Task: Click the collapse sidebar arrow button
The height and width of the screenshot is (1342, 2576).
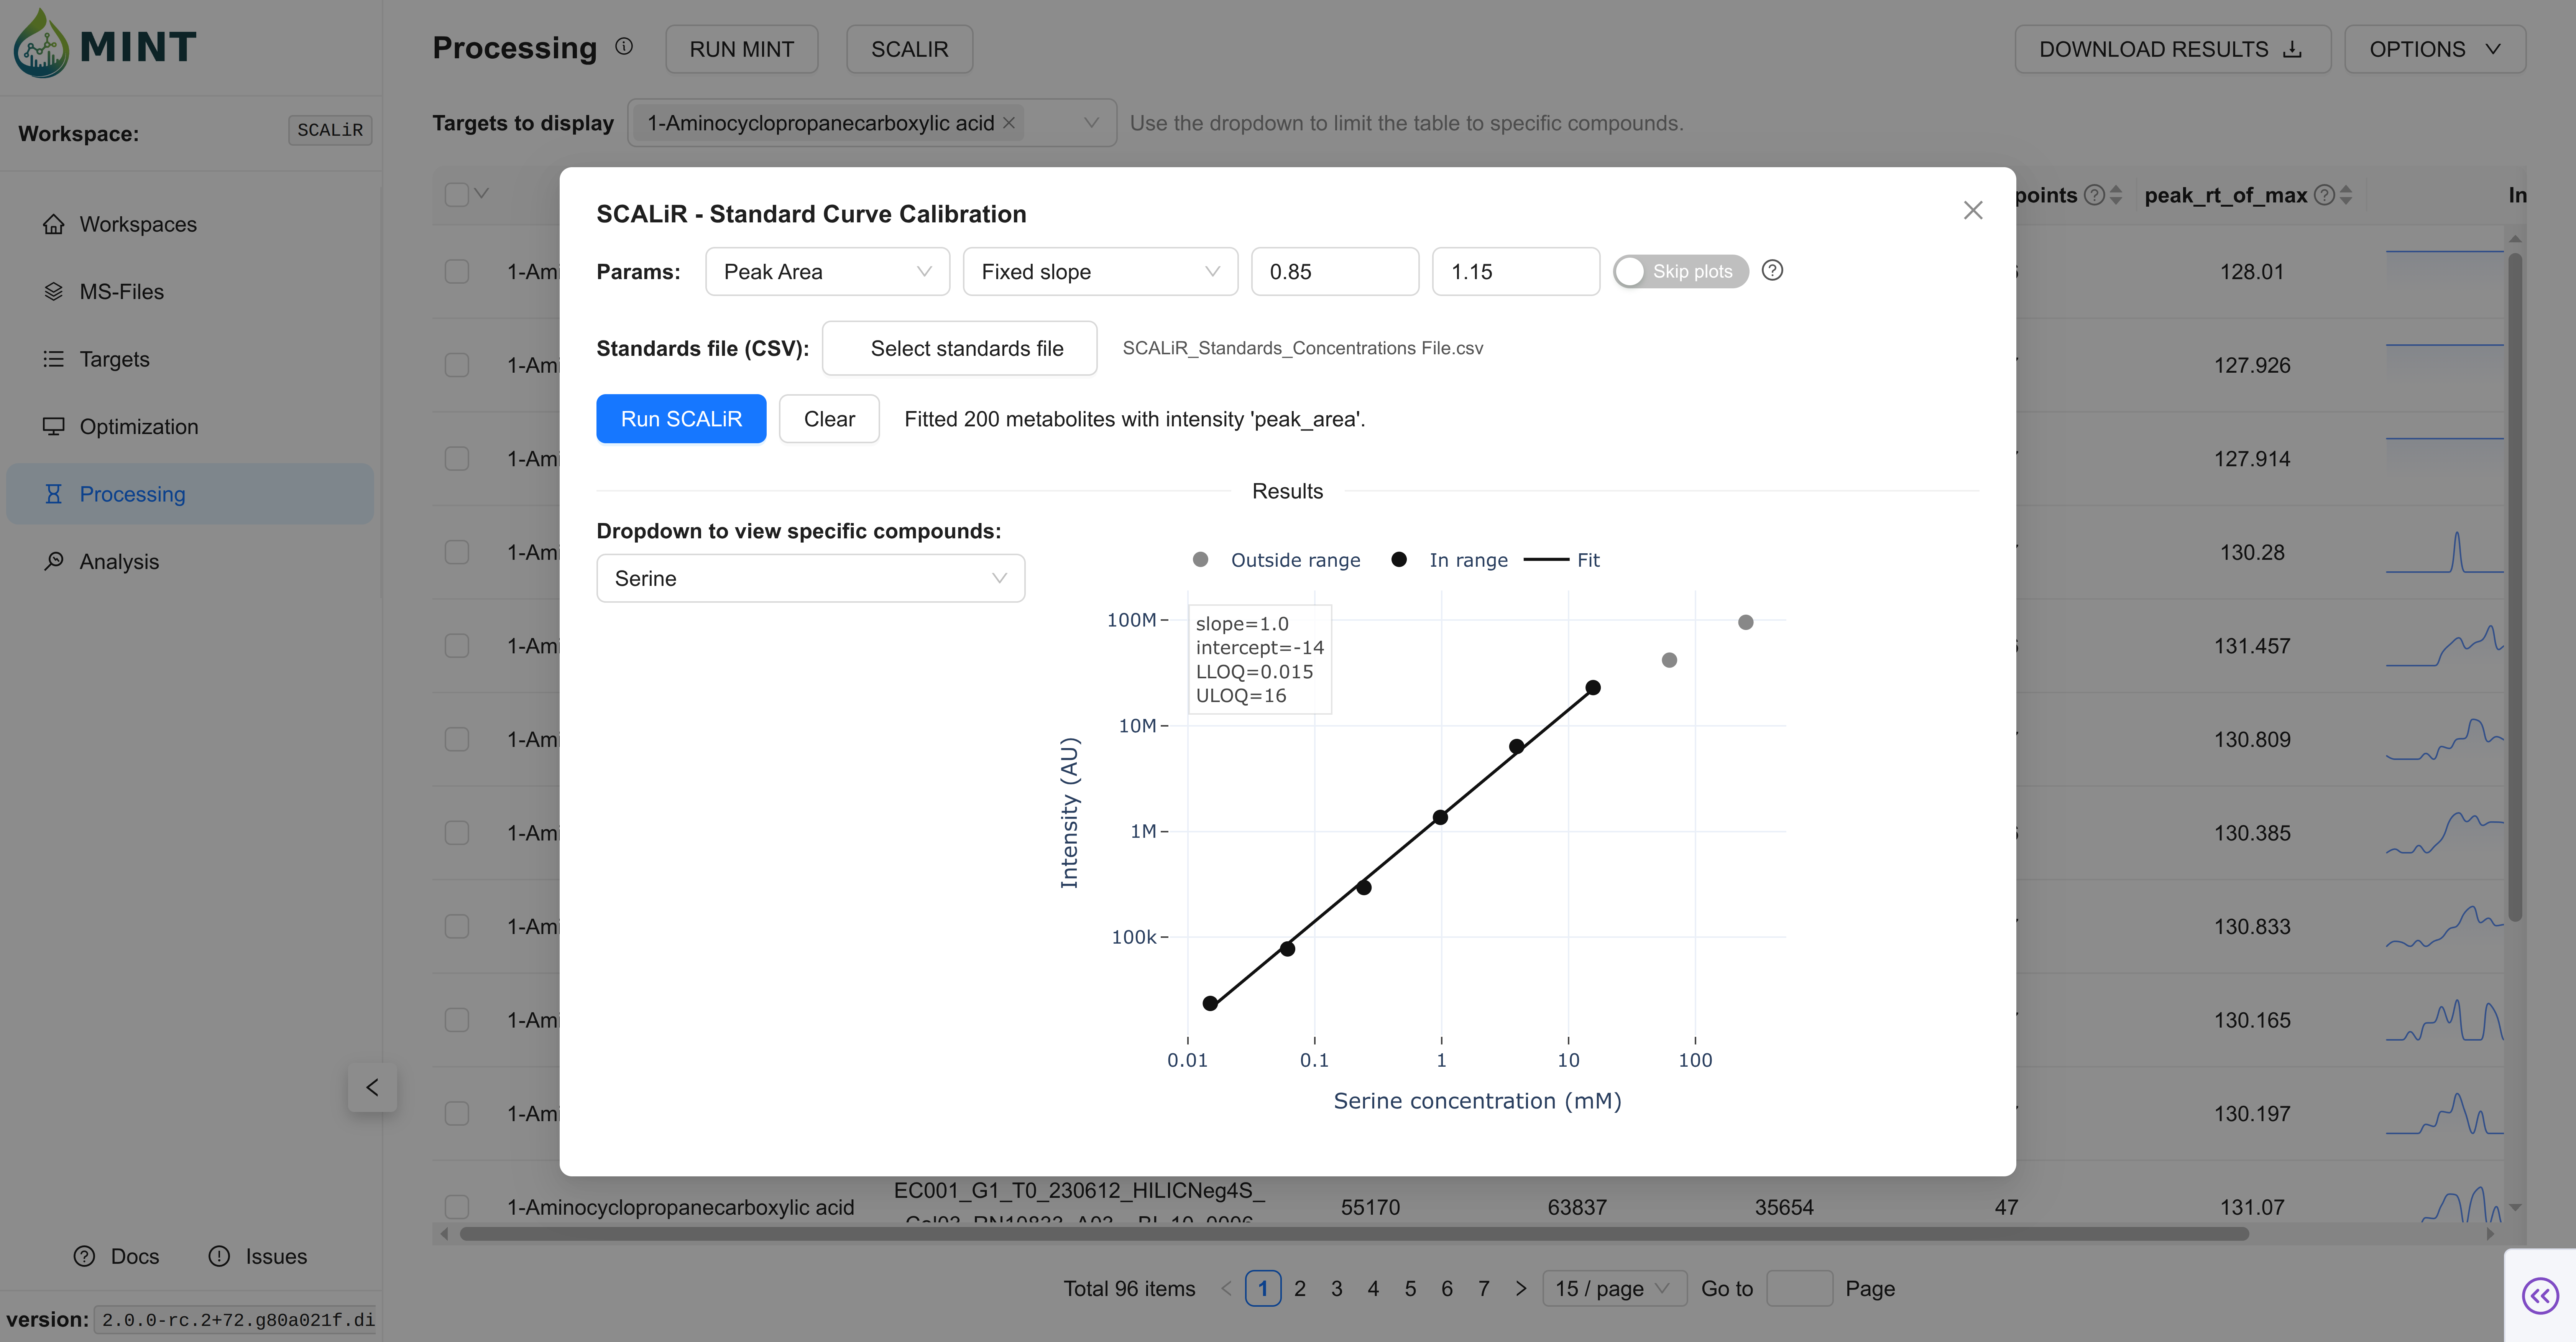Action: [x=372, y=1087]
